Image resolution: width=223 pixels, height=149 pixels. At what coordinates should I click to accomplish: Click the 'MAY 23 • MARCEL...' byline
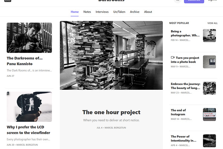181,93
